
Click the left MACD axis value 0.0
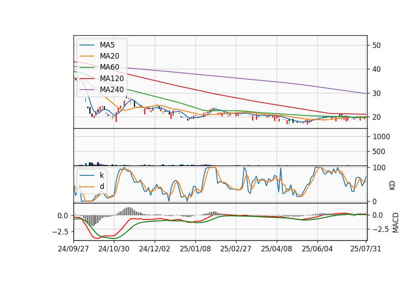click(x=62, y=216)
